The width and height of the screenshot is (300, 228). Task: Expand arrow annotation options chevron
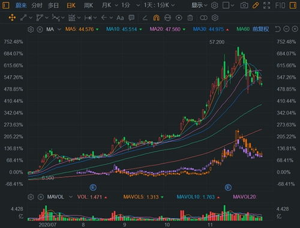(x=111, y=18)
